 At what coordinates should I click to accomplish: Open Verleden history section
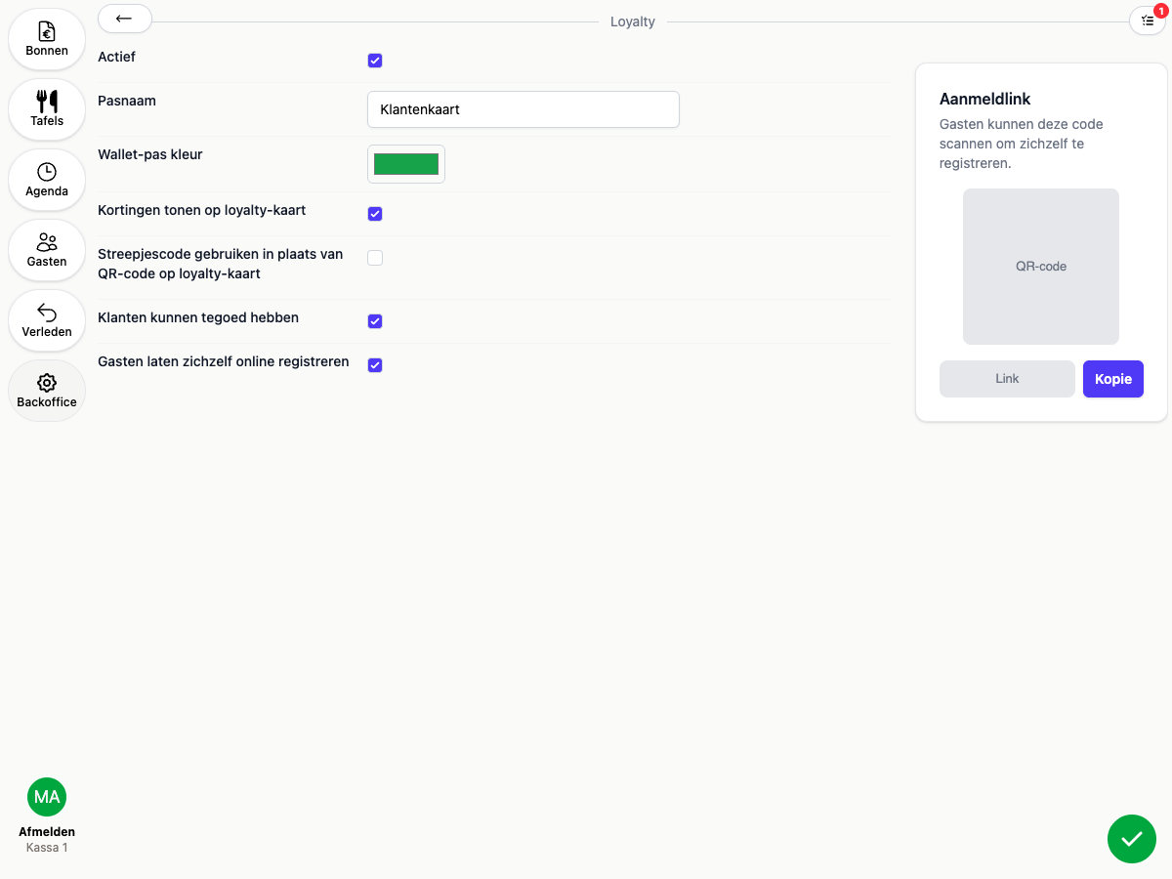coord(47,320)
